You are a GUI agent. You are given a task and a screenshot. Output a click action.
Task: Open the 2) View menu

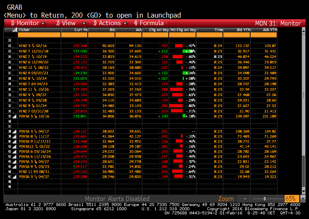click(66, 23)
